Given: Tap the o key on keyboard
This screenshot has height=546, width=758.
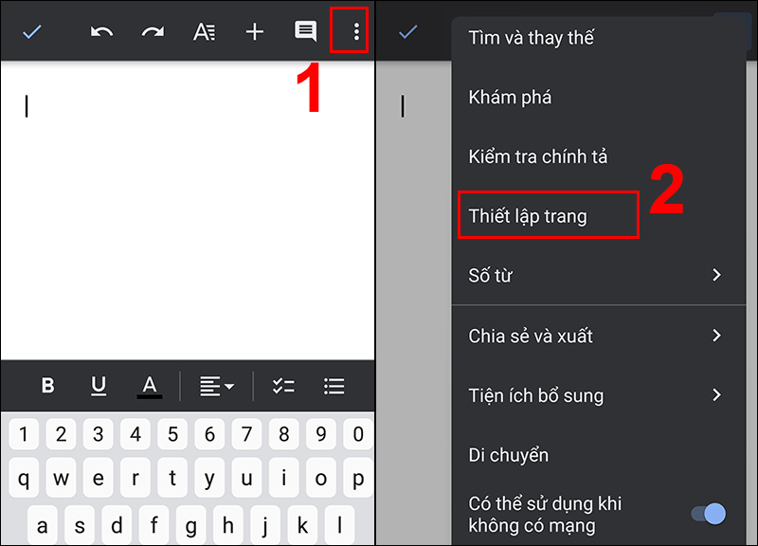Looking at the screenshot, I should tap(321, 478).
